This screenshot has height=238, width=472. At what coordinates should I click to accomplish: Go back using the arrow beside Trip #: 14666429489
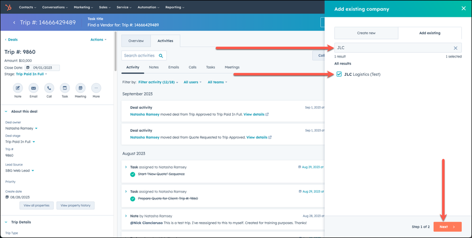click(x=14, y=23)
